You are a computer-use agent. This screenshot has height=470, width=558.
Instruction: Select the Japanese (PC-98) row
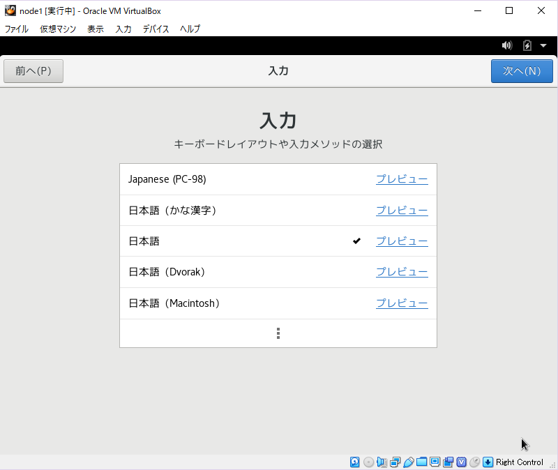click(x=278, y=179)
